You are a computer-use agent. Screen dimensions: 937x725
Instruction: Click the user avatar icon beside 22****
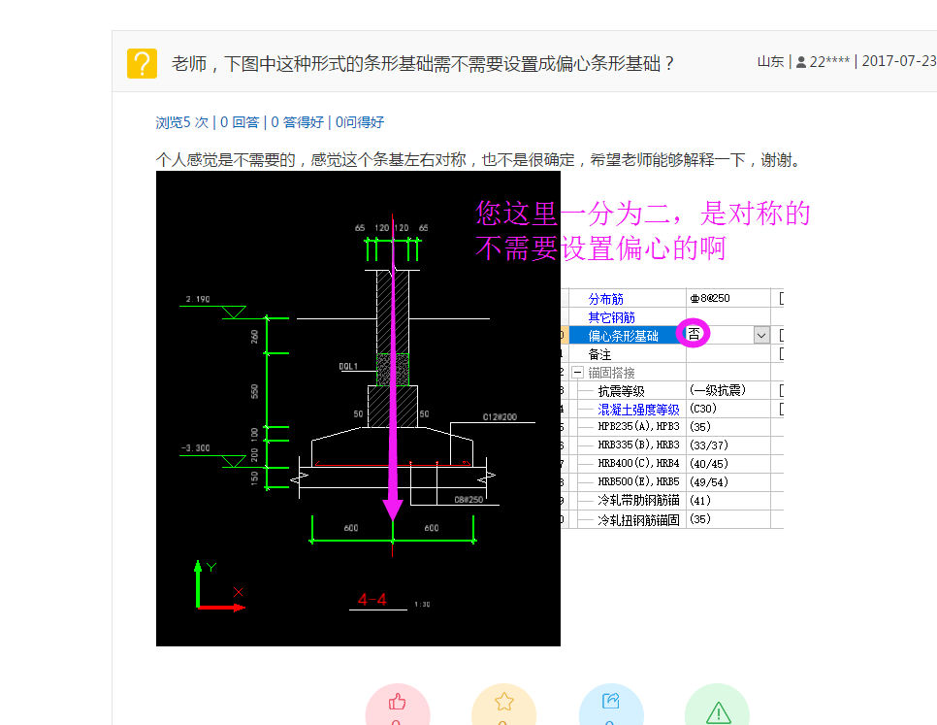[x=801, y=61]
